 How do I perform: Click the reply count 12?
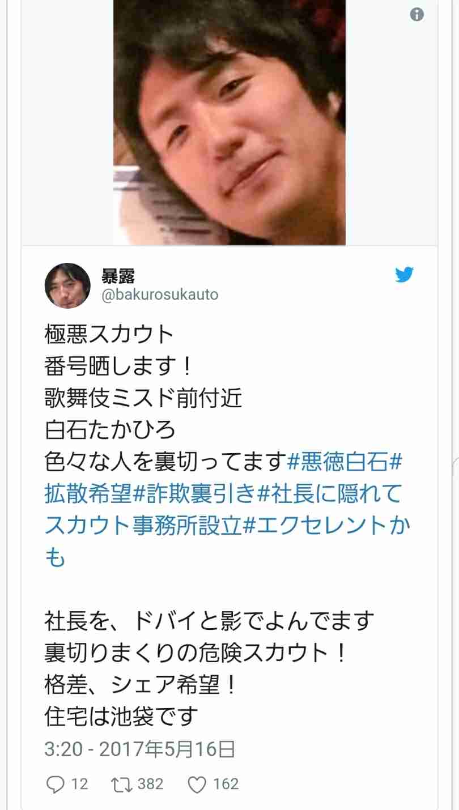pyautogui.click(x=79, y=784)
